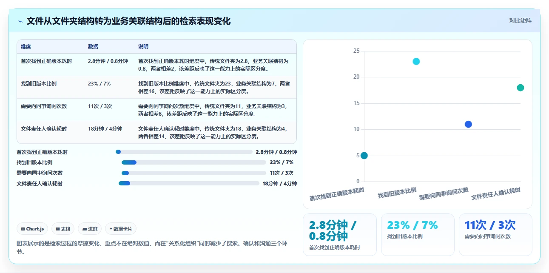Open the 2.8分钟 / 0.8分钟 data card
Image resolution: width=549 pixels, height=273 pixels.
click(x=340, y=235)
